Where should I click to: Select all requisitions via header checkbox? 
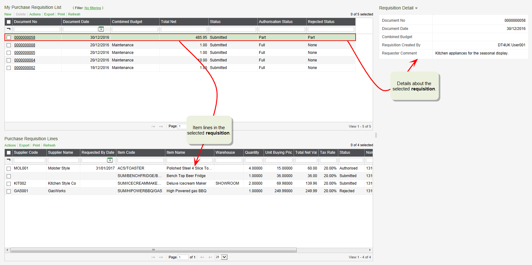(9, 22)
